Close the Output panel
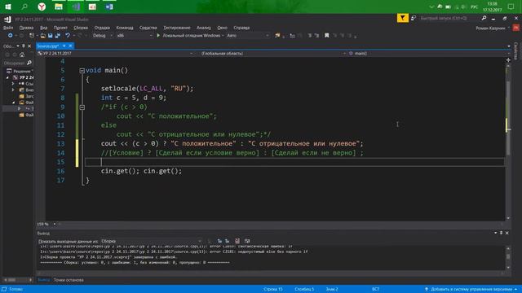Viewport: 522px width, 293px height. click(507, 234)
